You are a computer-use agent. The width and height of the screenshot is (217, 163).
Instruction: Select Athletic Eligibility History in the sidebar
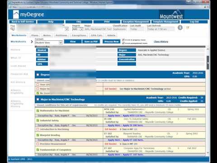coord(17,104)
